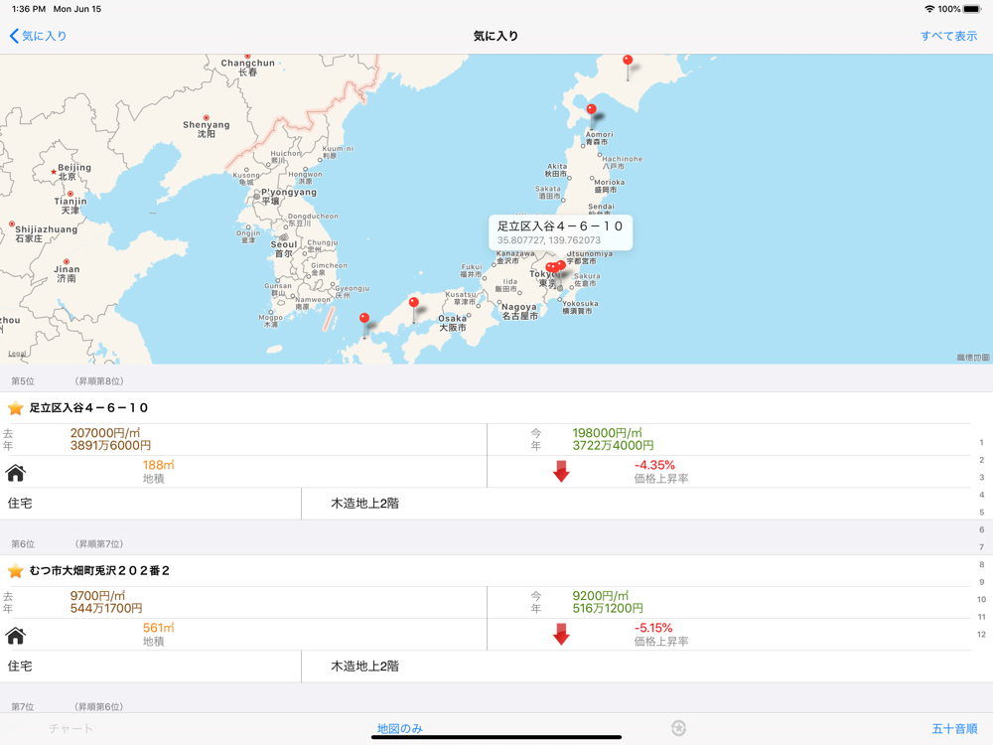
Task: Tap the Seoul city label on the map
Action: tap(283, 248)
